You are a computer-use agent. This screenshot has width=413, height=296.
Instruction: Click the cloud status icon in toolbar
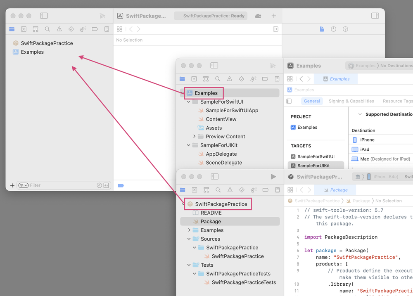(258, 16)
